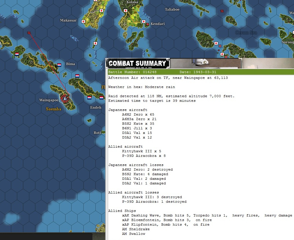Select the Japanese base flag at Makassar

click(x=83, y=22)
